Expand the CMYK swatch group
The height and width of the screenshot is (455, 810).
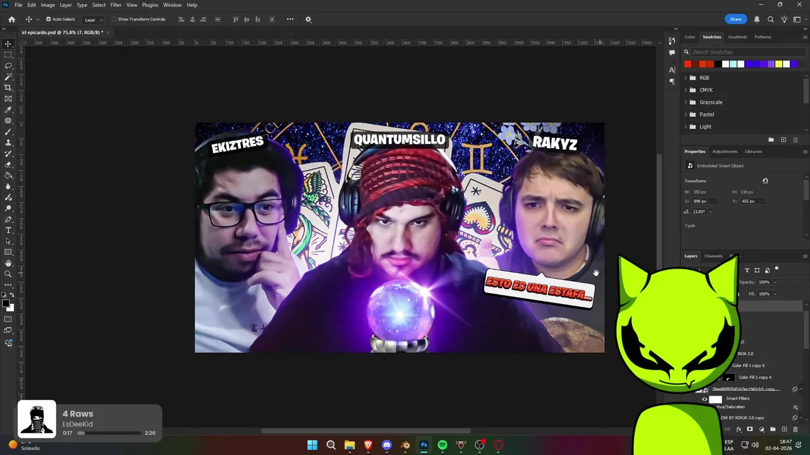[686, 90]
